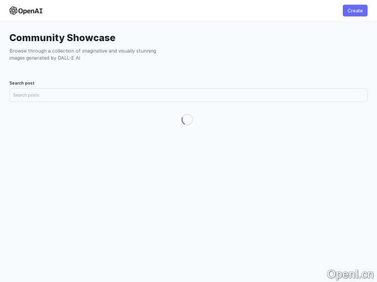Click the "AI" letters in the OpenAI logo
This screenshot has width=377, height=282.
(x=38, y=11)
